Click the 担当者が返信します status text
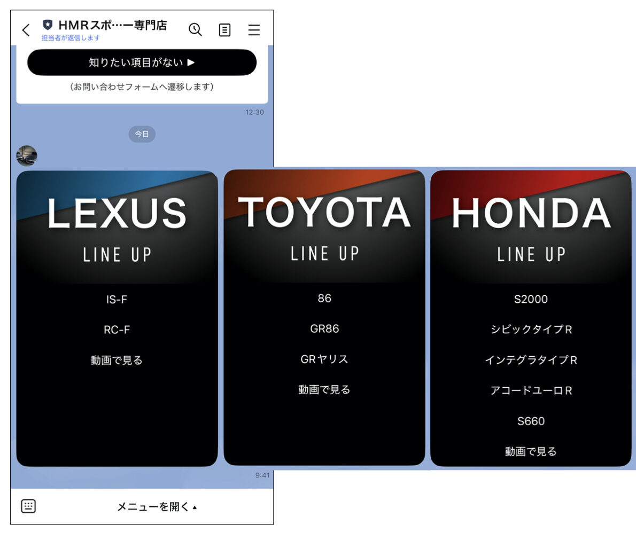This screenshot has width=636, height=541. pos(71,38)
